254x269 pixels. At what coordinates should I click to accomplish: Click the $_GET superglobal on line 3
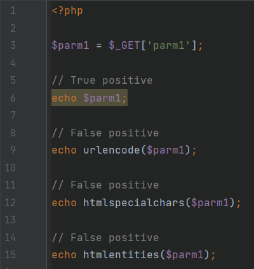pos(124,45)
